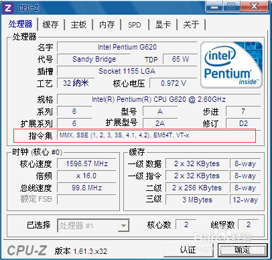The height and width of the screenshot is (260, 272).
Task: Open the 显卡 tab
Action: [163, 24]
